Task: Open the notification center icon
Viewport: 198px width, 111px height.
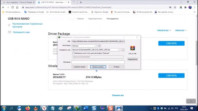Action: pyautogui.click(x=192, y=108)
